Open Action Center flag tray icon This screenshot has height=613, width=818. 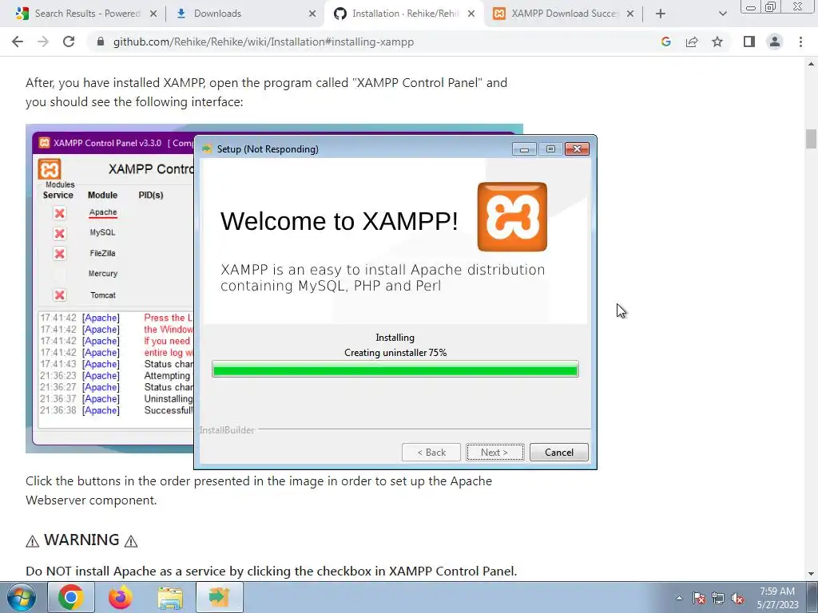click(x=699, y=599)
